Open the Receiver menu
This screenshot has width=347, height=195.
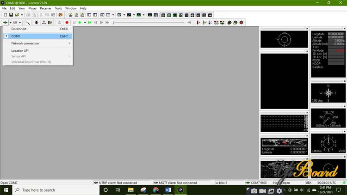click(46, 8)
